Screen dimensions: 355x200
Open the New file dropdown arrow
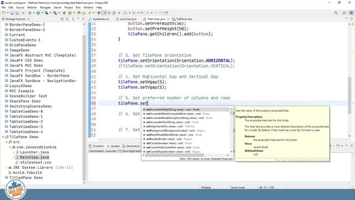(7, 13)
